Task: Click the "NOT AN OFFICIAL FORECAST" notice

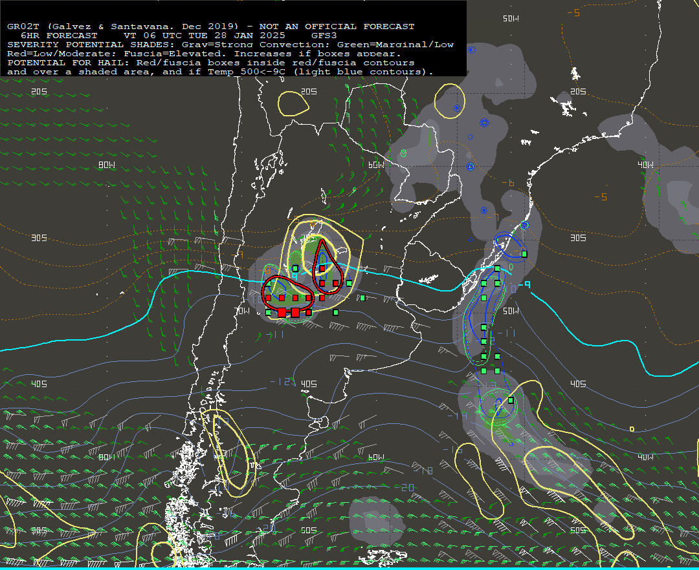Action: tap(337, 26)
